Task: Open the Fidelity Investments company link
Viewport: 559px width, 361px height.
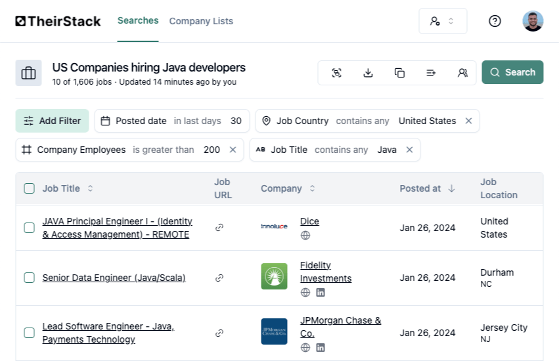Action: [326, 272]
